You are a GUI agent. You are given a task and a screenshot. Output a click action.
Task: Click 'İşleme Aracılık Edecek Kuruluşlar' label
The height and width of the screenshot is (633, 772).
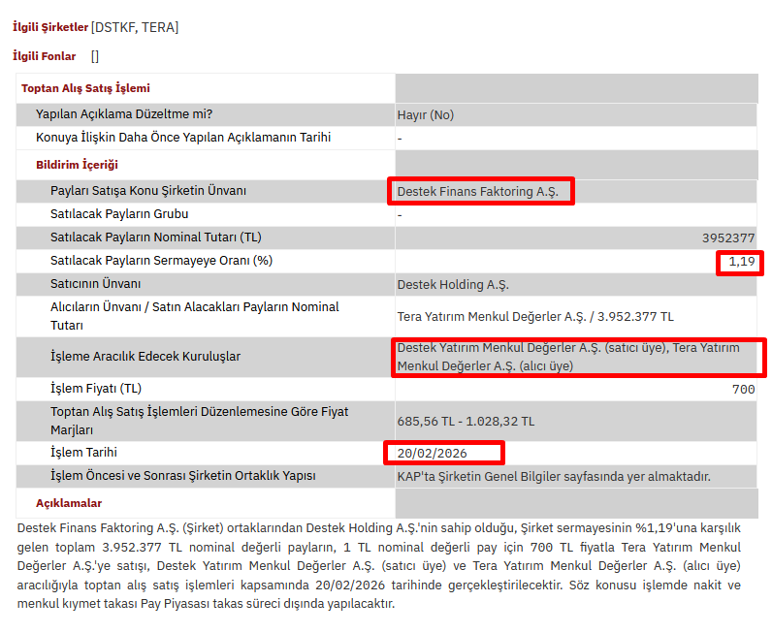click(x=145, y=357)
